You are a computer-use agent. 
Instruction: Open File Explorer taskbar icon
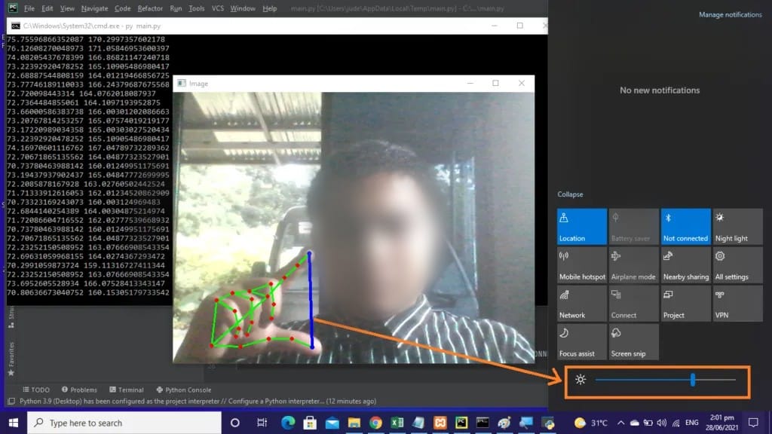pyautogui.click(x=354, y=423)
